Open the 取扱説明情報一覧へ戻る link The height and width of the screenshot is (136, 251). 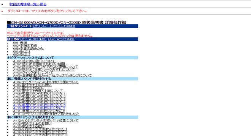28,4
